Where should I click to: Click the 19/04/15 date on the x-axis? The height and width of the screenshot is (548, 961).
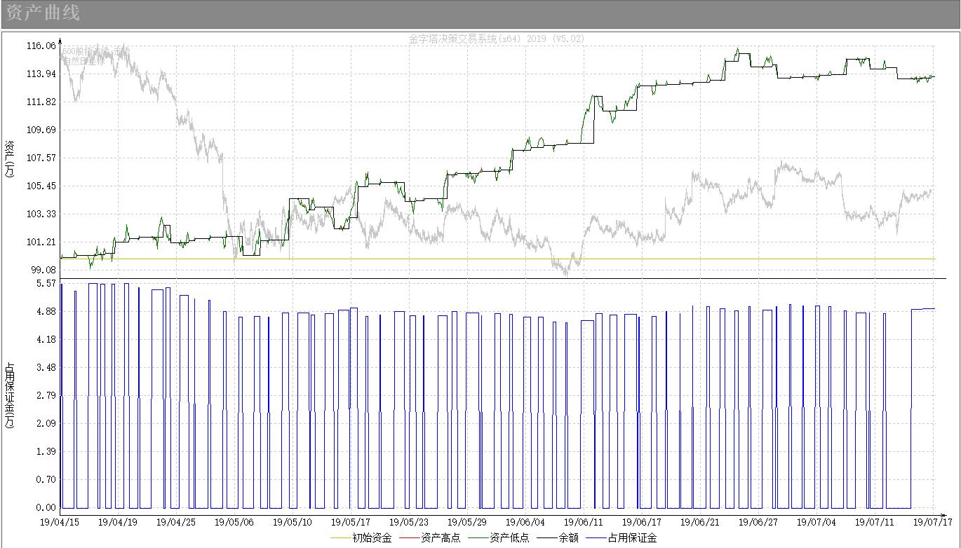tap(60, 522)
